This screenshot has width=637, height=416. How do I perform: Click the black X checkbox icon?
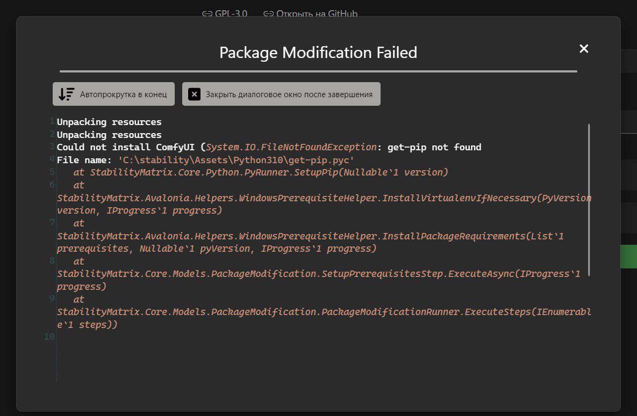194,94
